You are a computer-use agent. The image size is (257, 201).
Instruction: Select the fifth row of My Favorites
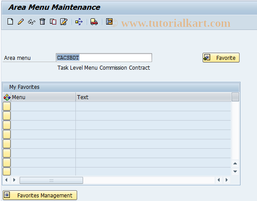click(7, 144)
